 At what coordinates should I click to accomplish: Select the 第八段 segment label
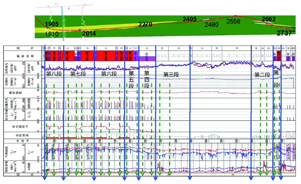point(54,74)
